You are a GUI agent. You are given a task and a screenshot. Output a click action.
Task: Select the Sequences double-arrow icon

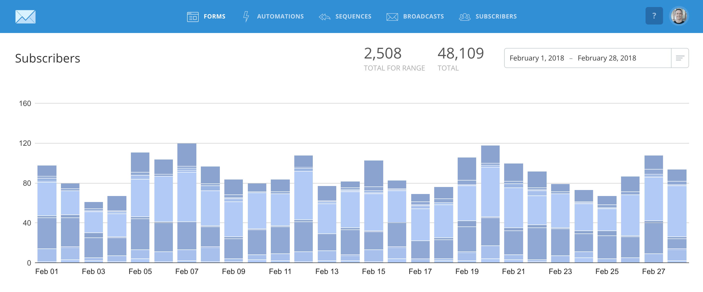[x=325, y=16]
